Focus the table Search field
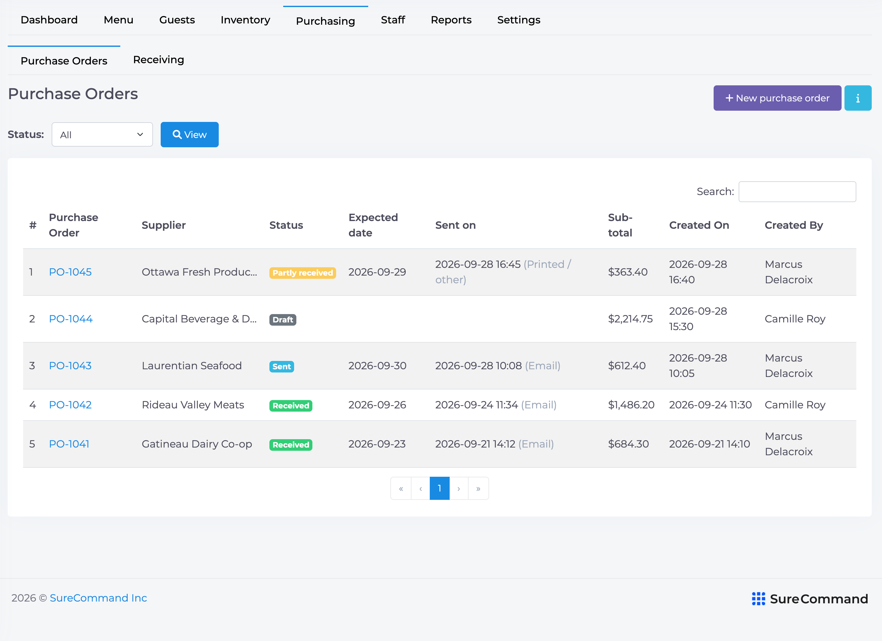 click(x=797, y=191)
